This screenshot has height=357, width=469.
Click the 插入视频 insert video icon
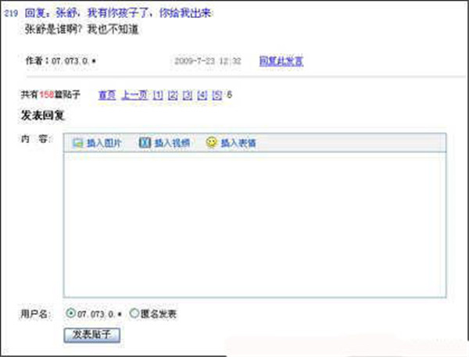coord(144,143)
